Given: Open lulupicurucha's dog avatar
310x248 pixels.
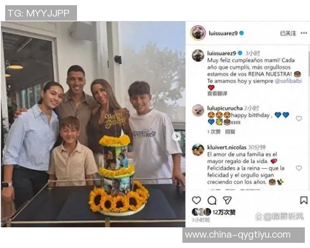Looking at the screenshot, I should (198, 111).
